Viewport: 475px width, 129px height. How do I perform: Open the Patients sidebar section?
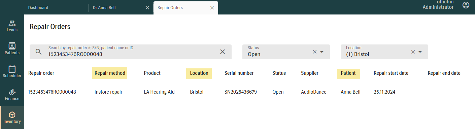(x=12, y=49)
